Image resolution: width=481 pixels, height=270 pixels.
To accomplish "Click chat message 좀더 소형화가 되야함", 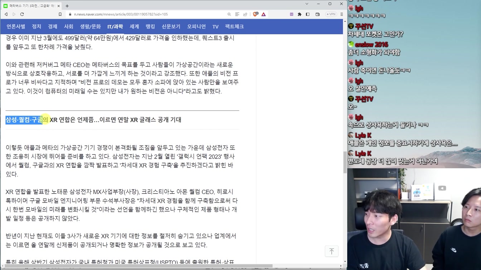I will pyautogui.click(x=374, y=52).
